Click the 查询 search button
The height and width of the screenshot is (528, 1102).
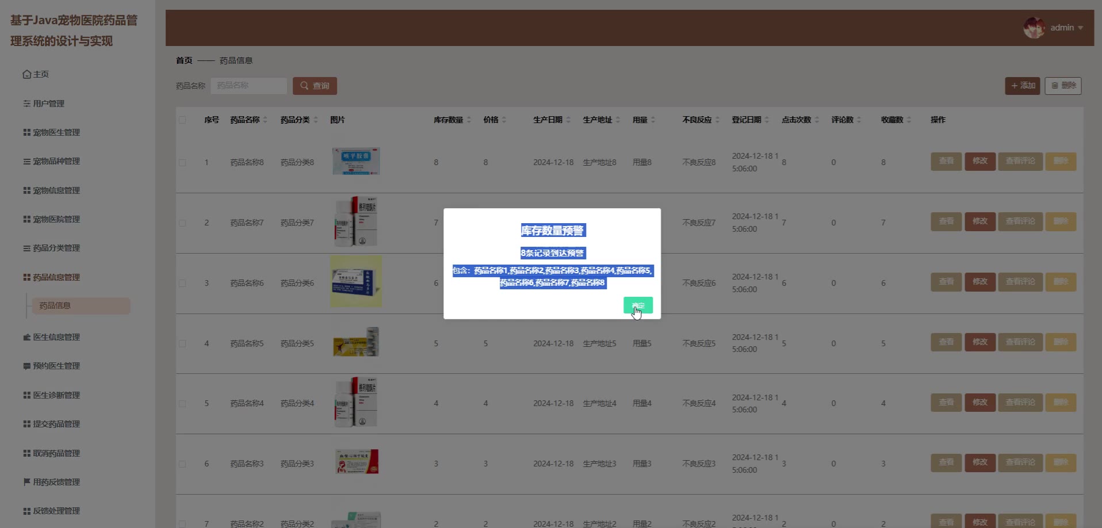(x=315, y=86)
